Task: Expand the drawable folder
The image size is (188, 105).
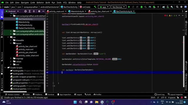Action: [11, 40]
